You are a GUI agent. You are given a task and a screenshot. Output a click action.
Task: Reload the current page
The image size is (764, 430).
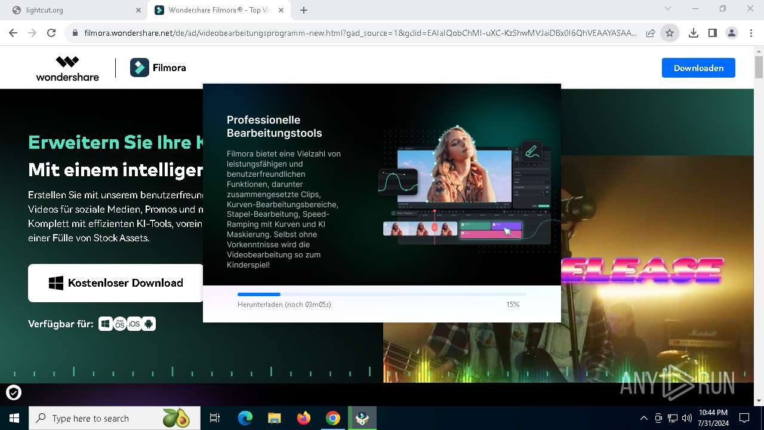pyautogui.click(x=51, y=33)
